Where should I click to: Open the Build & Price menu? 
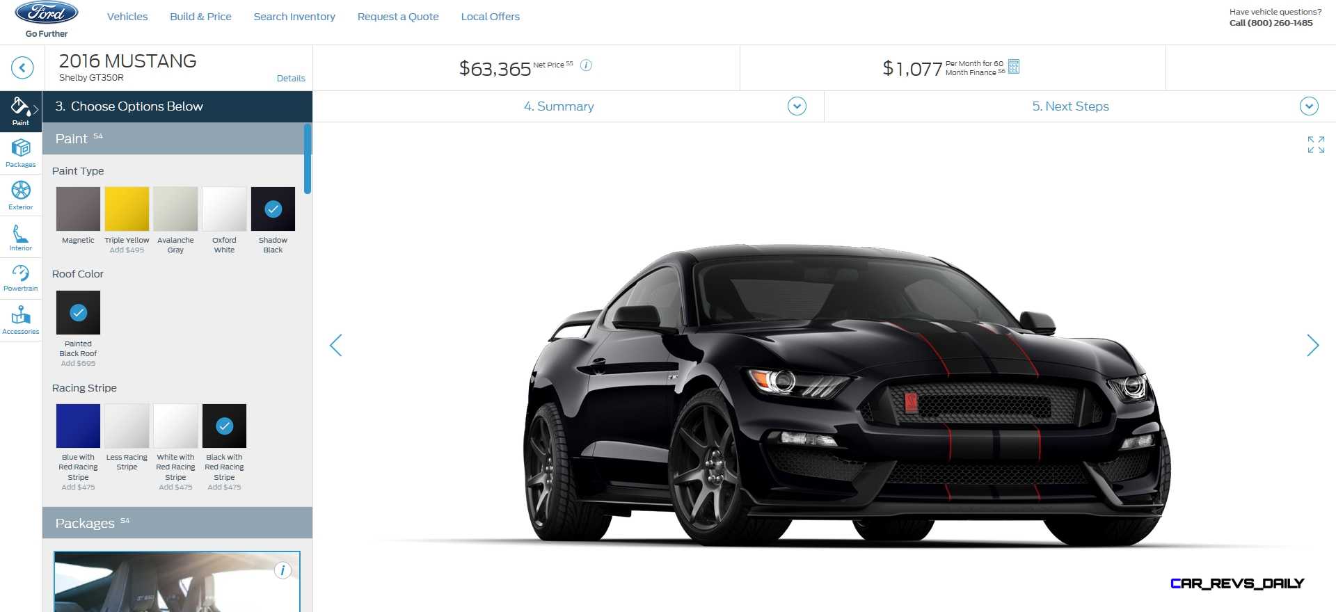[200, 17]
